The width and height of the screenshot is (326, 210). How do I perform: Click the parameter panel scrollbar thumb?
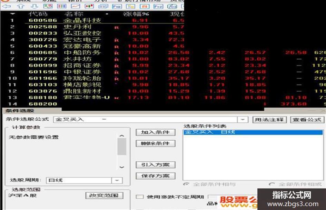tap(122, 147)
